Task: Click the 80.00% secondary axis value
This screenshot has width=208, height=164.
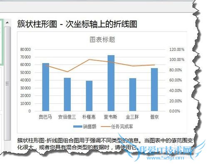Action: (176, 70)
